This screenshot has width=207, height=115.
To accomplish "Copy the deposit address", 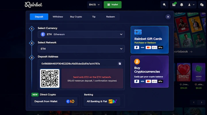I will coord(120,64).
